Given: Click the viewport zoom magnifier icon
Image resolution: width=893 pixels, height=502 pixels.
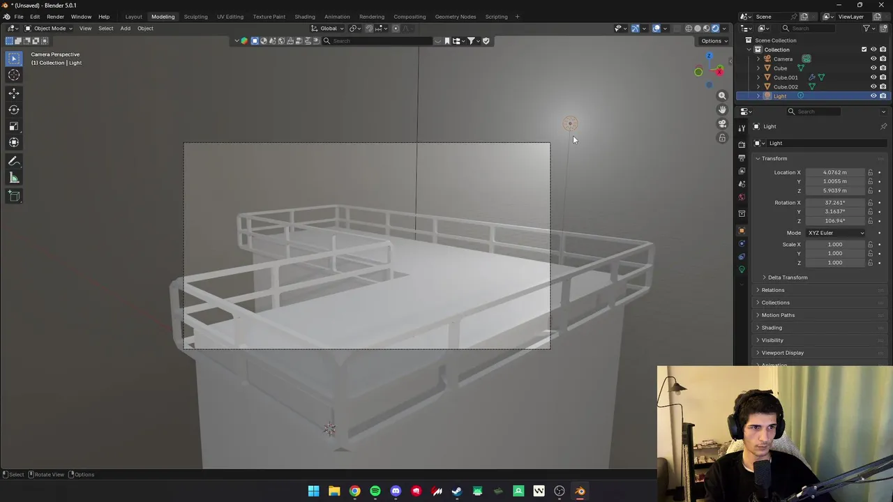Looking at the screenshot, I should (x=722, y=96).
